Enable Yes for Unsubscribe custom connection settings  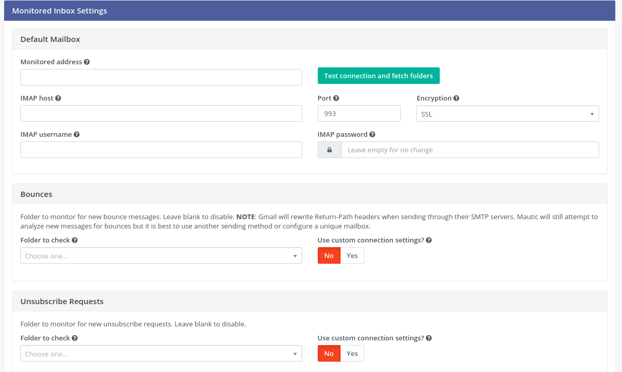tap(352, 353)
